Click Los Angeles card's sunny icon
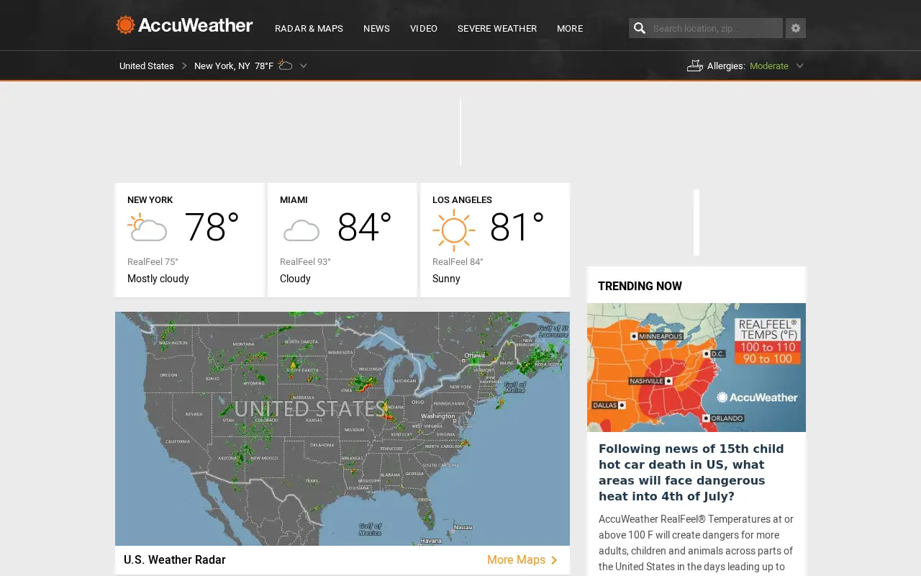 tap(454, 230)
